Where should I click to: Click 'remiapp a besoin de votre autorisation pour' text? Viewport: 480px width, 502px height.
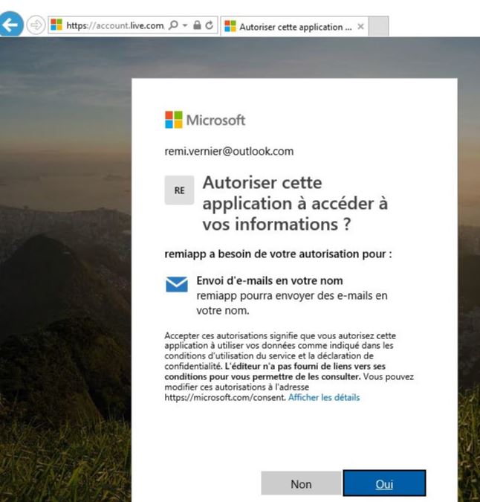278,254
